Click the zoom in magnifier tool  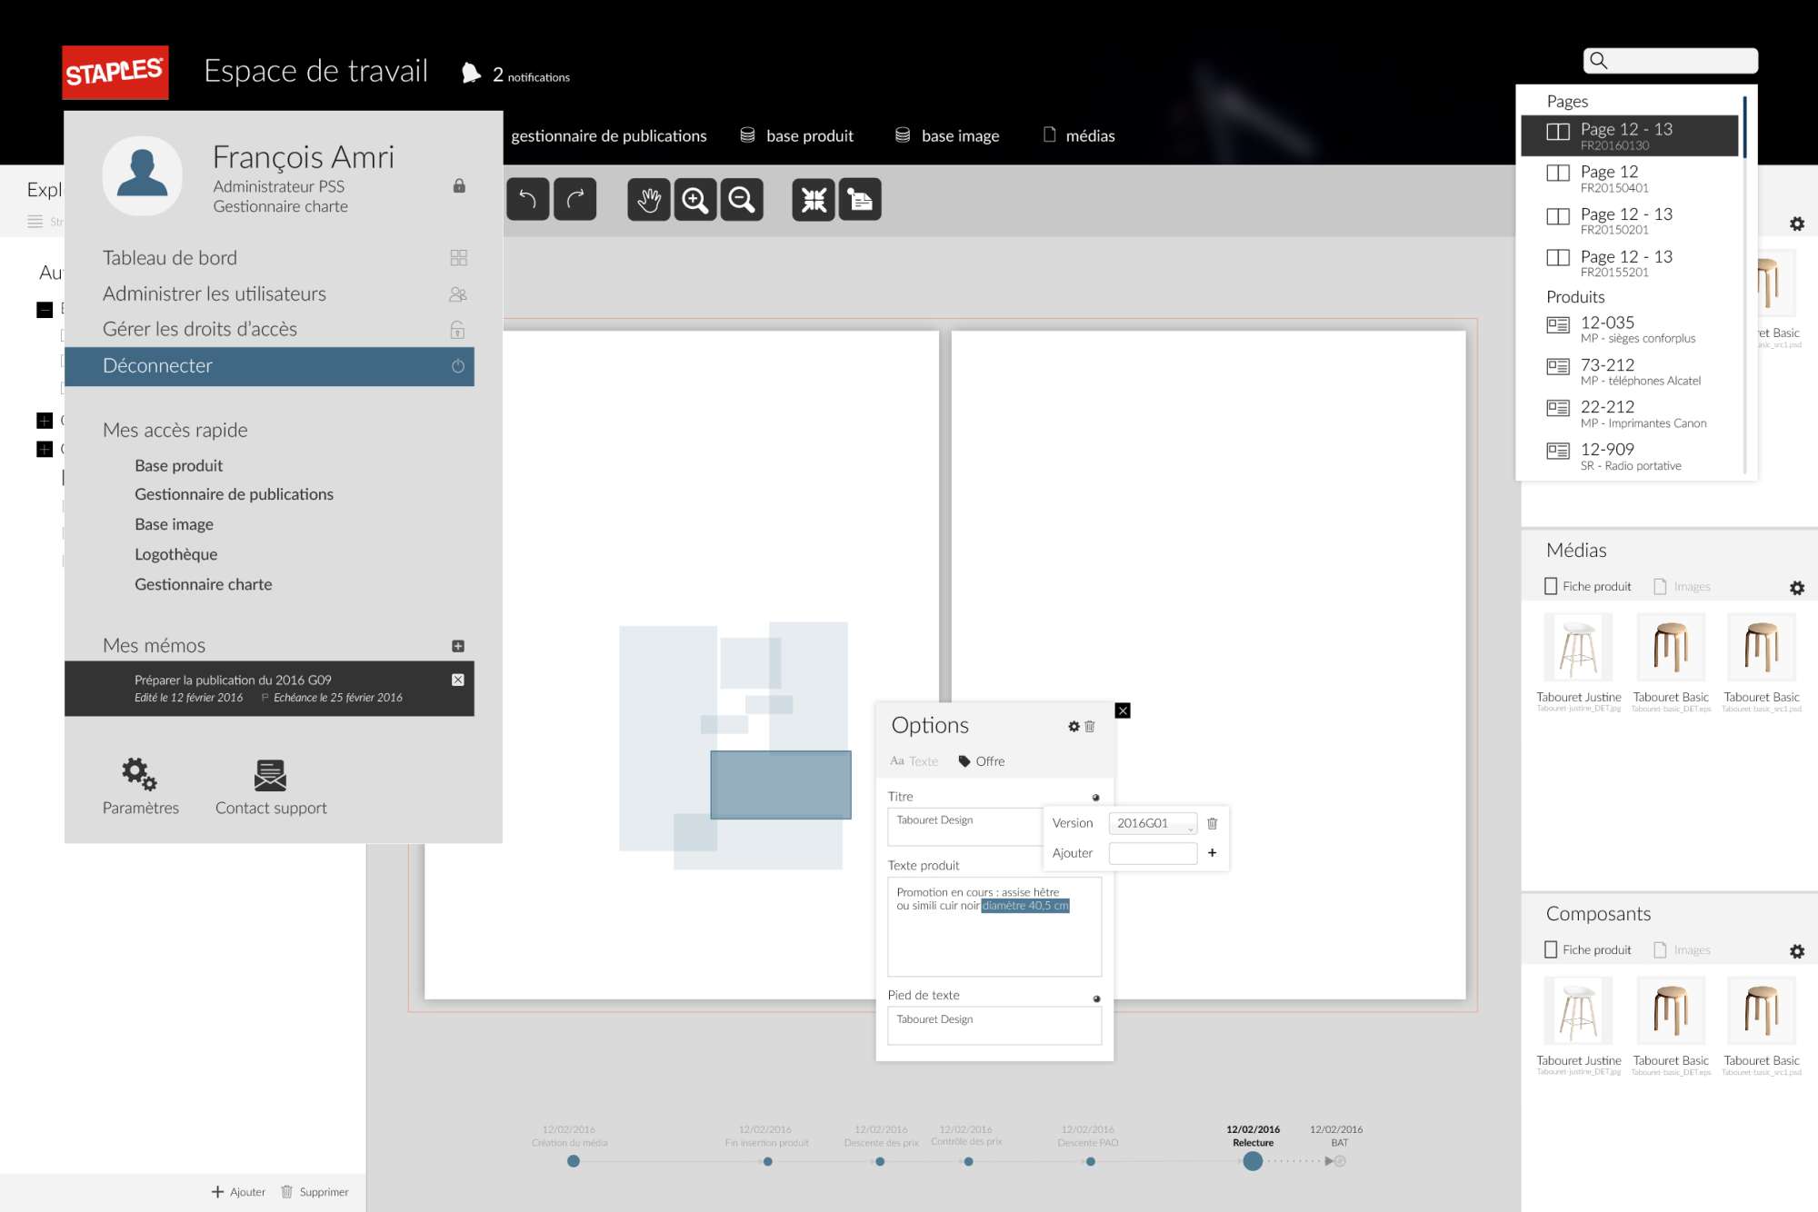pyautogui.click(x=694, y=199)
